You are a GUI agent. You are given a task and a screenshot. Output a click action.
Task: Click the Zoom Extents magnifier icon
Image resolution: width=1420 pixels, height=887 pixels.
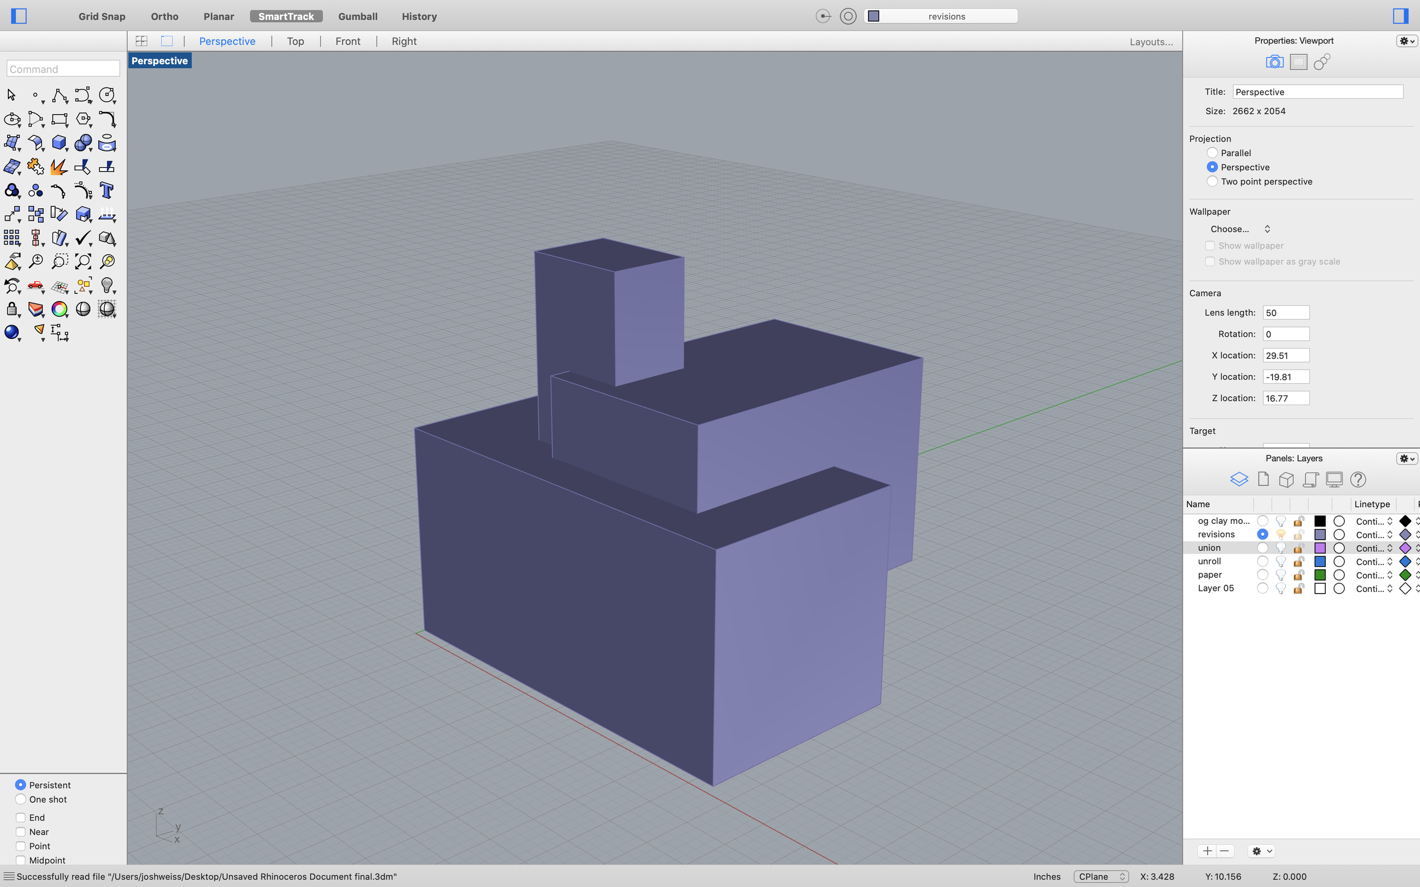[83, 261]
